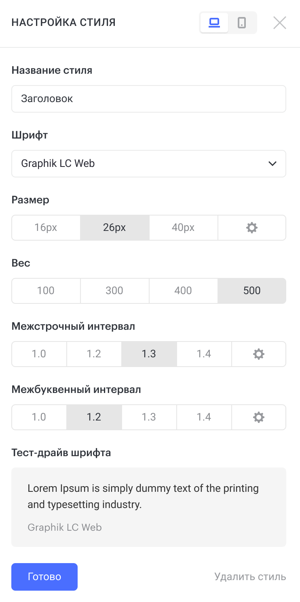Set letter spacing to 1.4
Viewport: 300px width, 602px height.
tap(204, 417)
